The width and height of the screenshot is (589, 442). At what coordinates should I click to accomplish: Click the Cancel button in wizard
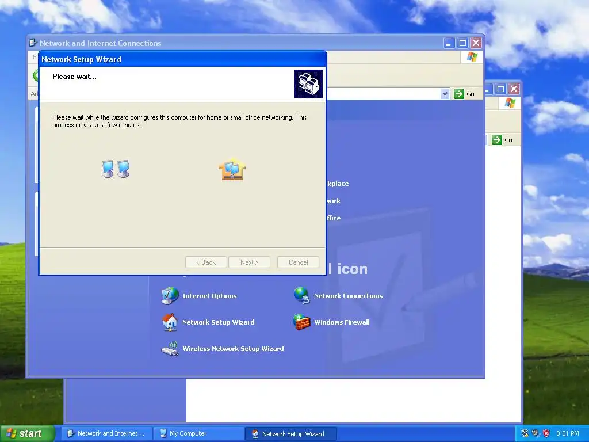tap(299, 262)
